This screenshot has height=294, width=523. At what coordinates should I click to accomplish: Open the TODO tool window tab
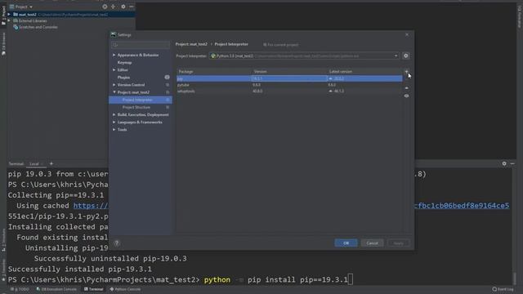pyautogui.click(x=20, y=289)
